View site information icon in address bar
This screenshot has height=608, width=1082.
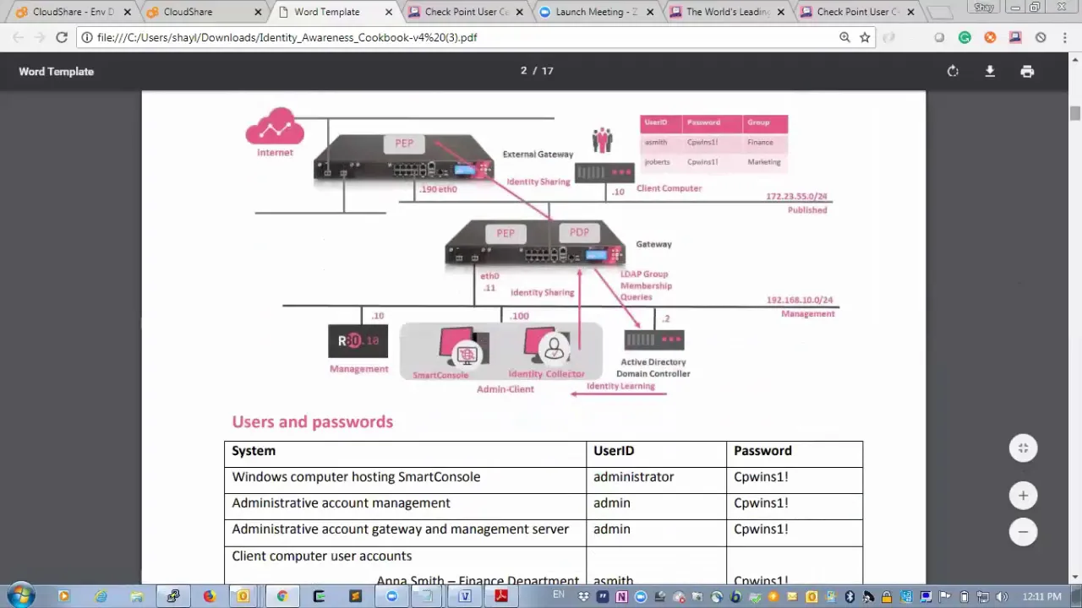coord(87,37)
